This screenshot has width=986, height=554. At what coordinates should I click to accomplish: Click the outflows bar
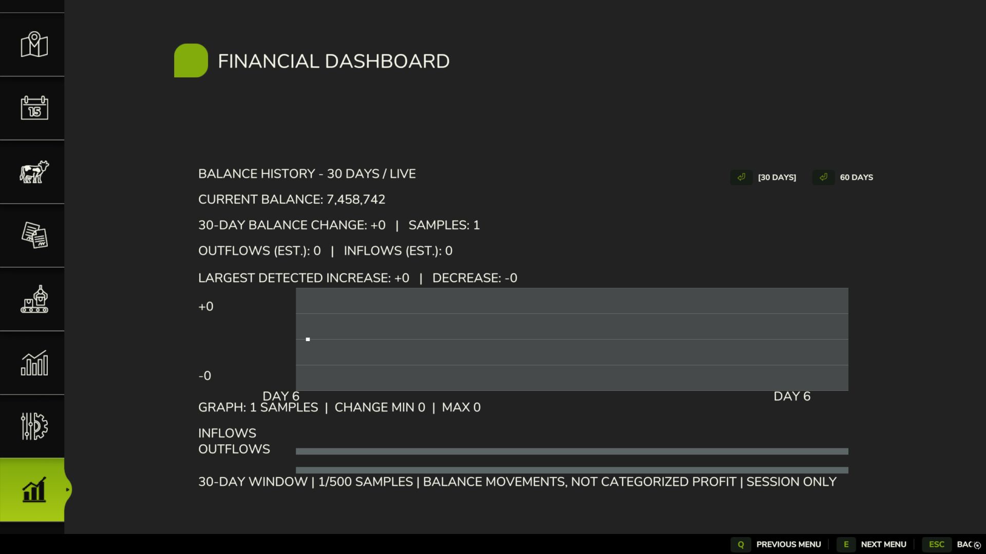572,470
